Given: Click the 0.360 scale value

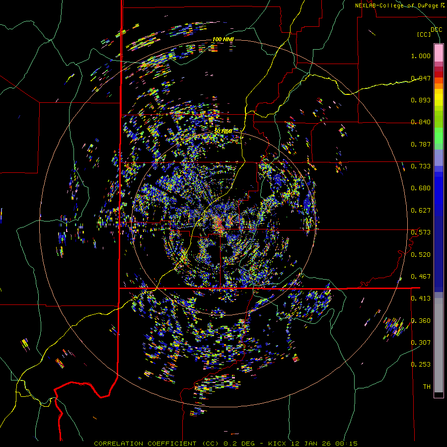Looking at the screenshot, I should [x=421, y=320].
